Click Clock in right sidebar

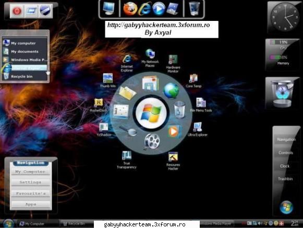[x=285, y=166]
